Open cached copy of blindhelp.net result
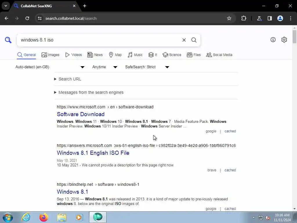The height and width of the screenshot is (223, 297). [230, 209]
